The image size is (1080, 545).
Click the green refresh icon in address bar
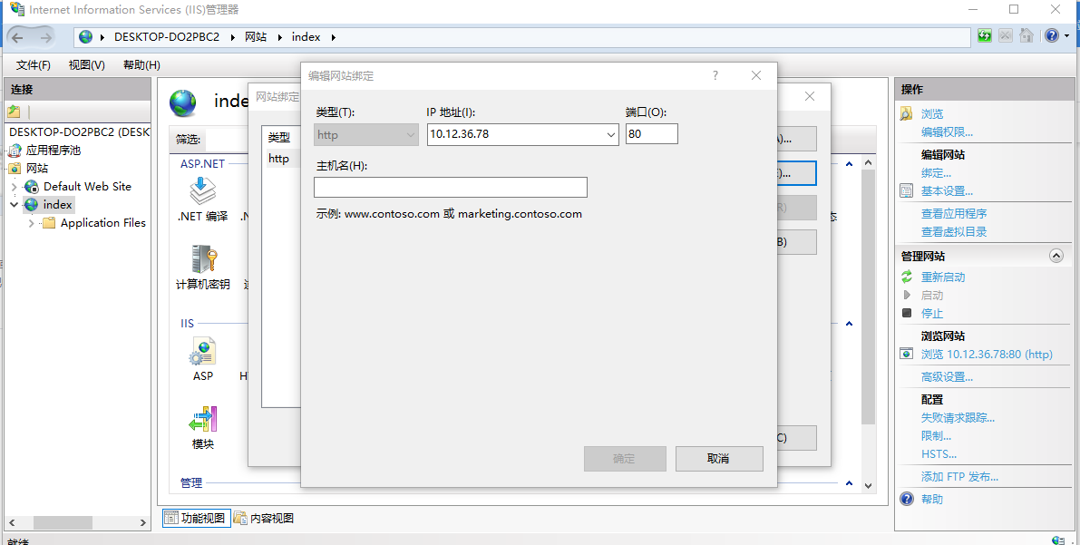(984, 34)
